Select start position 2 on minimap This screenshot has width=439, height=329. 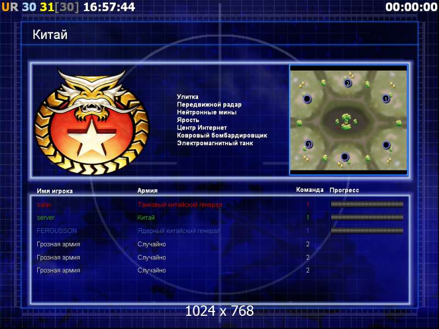pyautogui.click(x=348, y=83)
